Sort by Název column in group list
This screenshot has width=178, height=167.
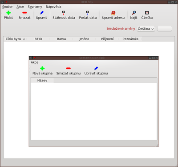point(42,81)
